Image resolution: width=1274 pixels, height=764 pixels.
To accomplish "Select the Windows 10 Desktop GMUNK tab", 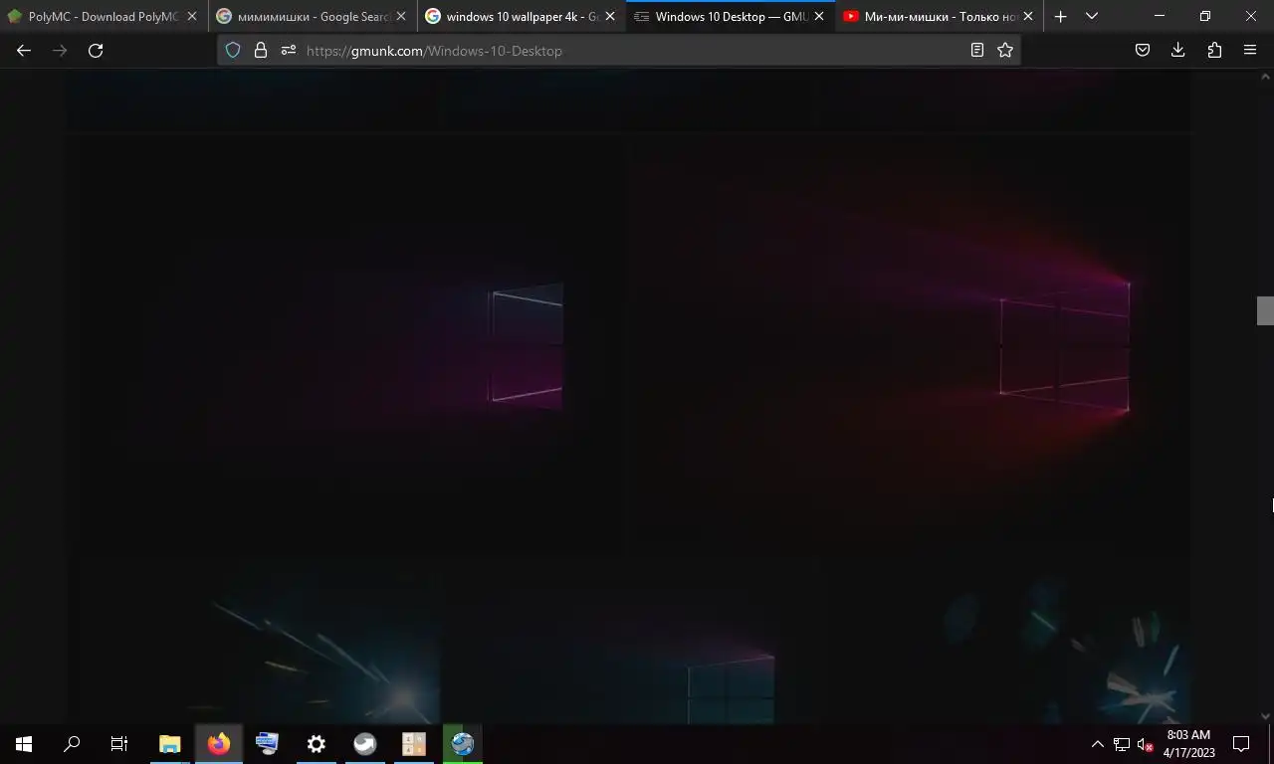I will [731, 17].
